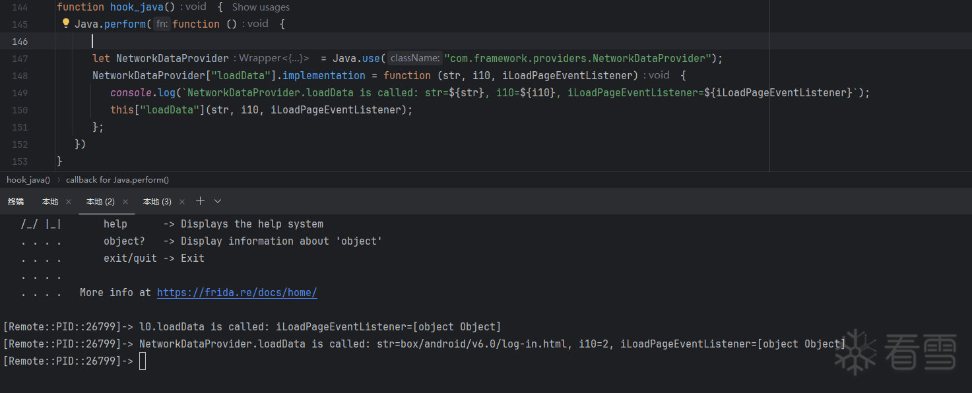Select callback for Java.perform() breadcrumb
Image resolution: width=972 pixels, height=393 pixels.
click(117, 180)
